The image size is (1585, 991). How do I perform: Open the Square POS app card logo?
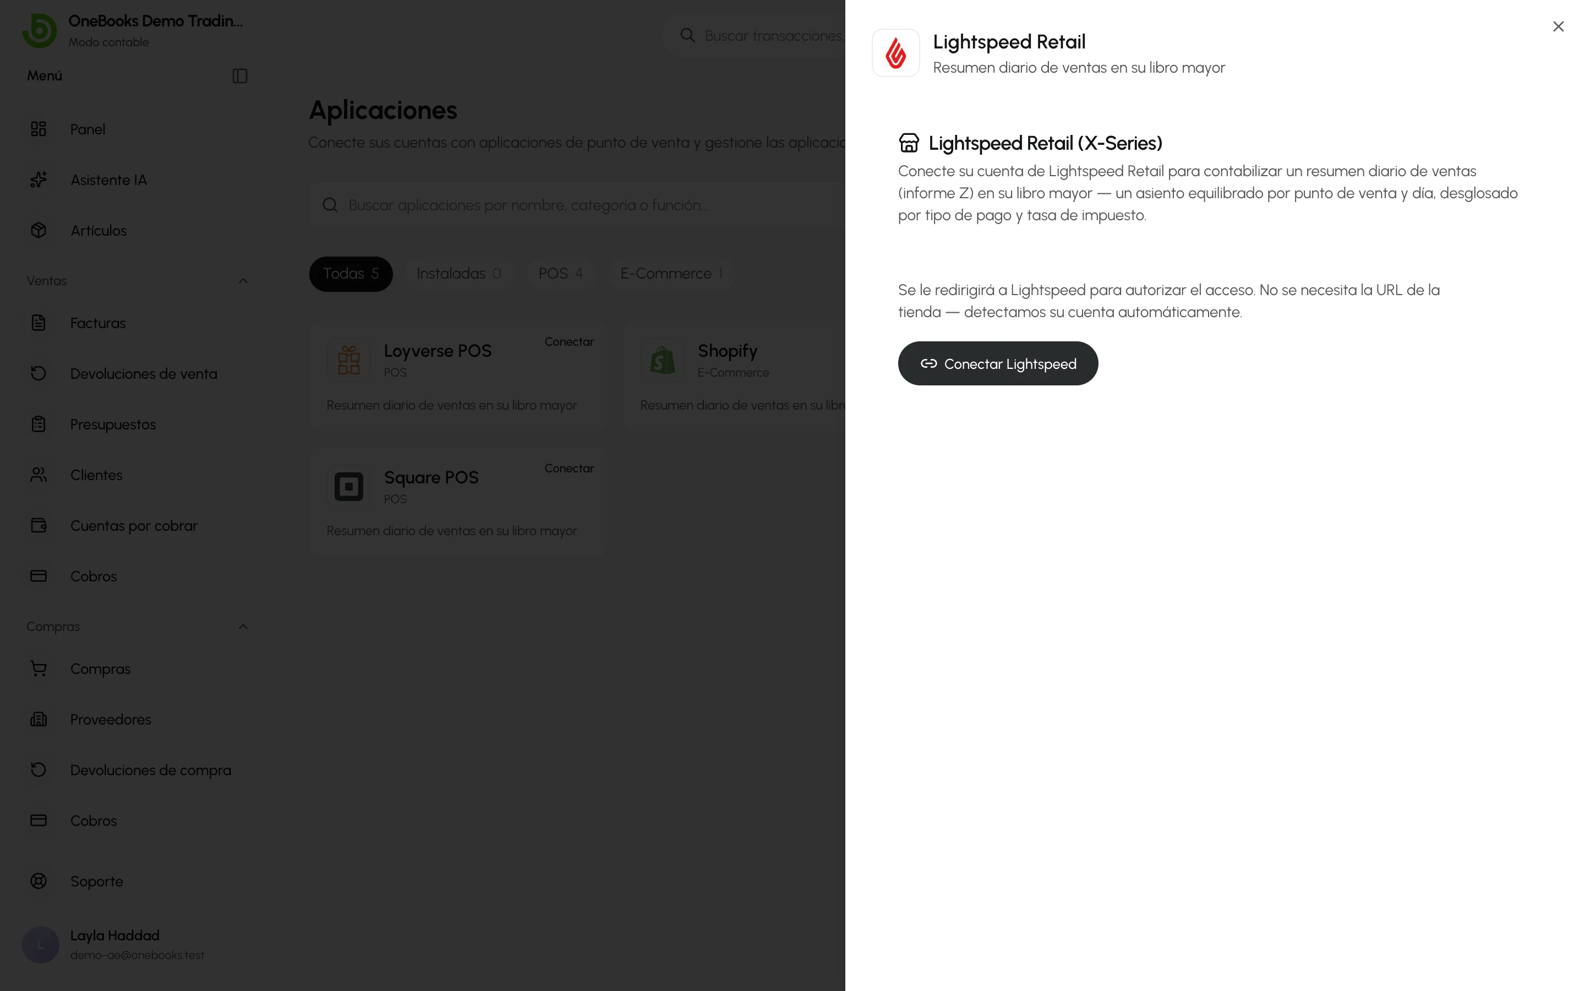348,486
